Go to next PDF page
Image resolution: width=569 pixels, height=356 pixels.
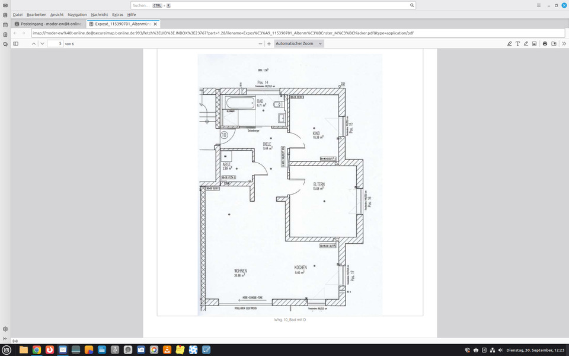coord(42,43)
